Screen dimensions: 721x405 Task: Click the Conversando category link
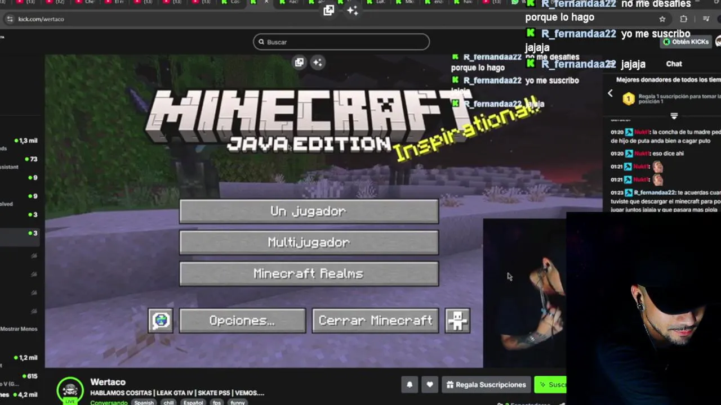[109, 403]
